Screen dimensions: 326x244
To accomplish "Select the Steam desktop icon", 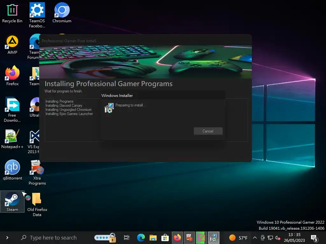I will point(12,202).
